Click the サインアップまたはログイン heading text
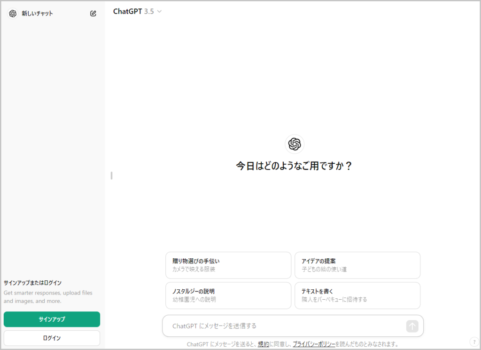Screen dimensions: 481x350 32,283
